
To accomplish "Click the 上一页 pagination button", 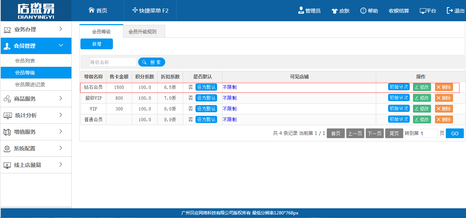I will pyautogui.click(x=355, y=133).
